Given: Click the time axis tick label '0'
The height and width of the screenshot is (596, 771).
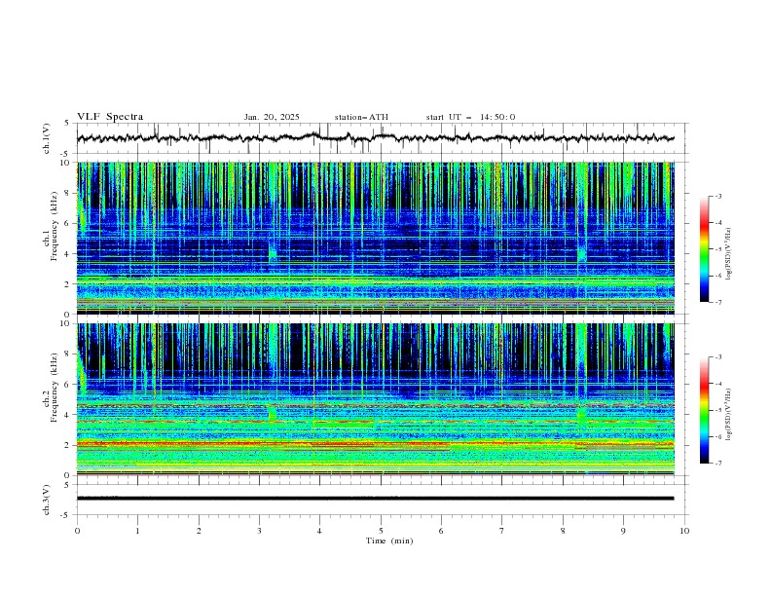Looking at the screenshot, I should click(77, 531).
